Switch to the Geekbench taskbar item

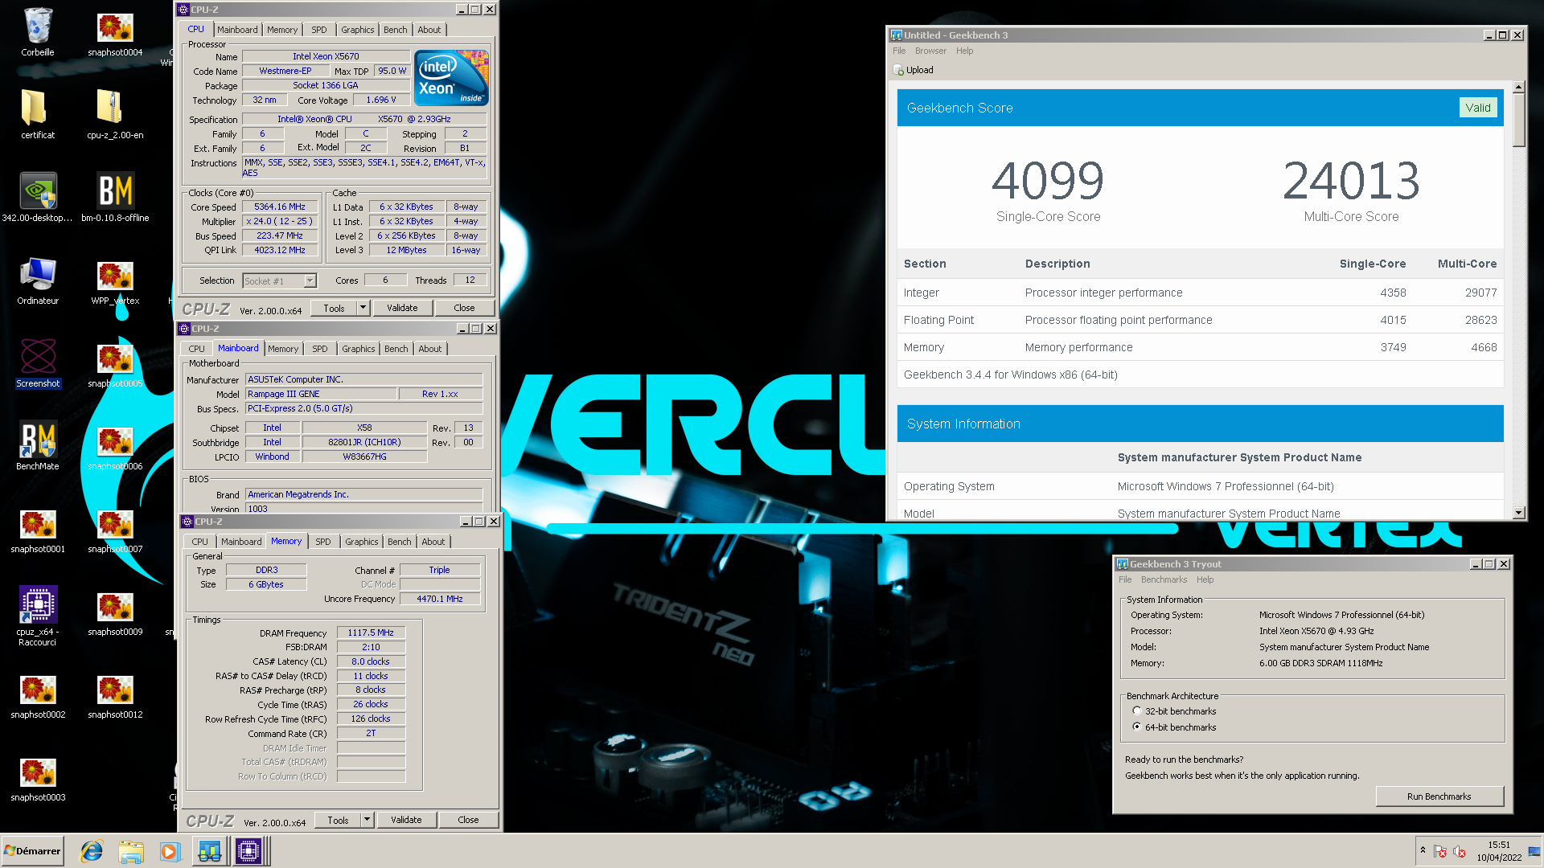[209, 851]
